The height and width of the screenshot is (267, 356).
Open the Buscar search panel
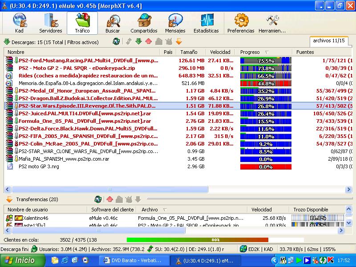pos(113,23)
